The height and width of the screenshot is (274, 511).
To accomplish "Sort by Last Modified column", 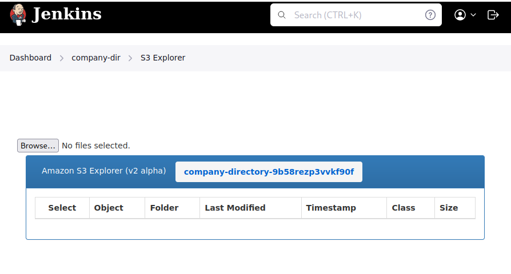I will 235,208.
